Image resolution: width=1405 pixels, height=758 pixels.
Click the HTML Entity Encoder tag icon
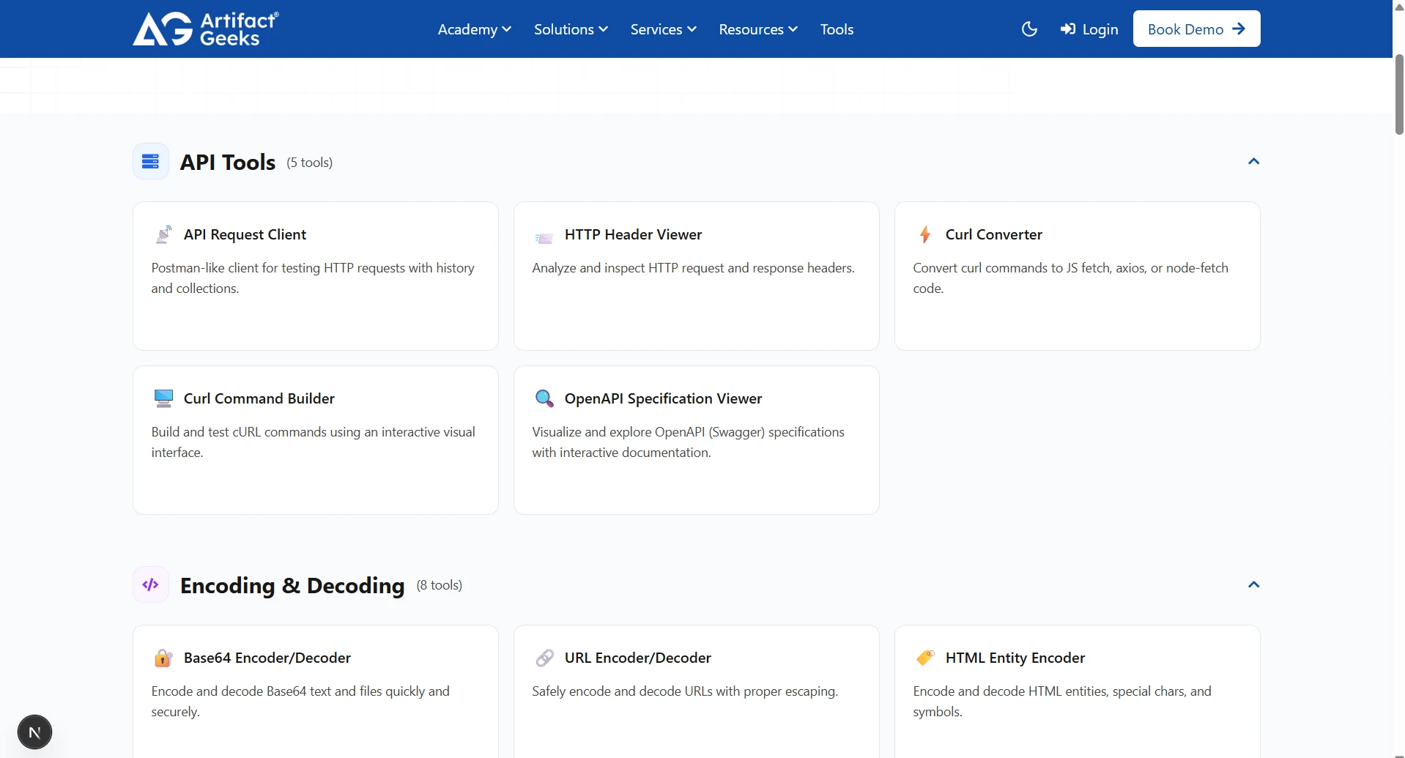tap(925, 658)
